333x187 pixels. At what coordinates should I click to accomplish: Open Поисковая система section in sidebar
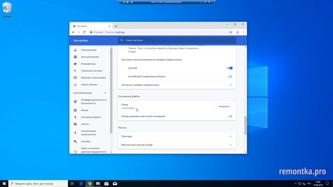tap(92, 71)
